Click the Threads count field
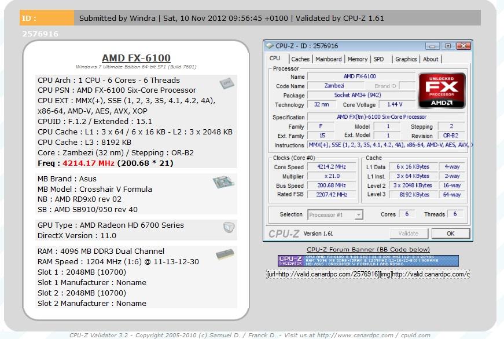Viewport: 504px width, 339px height. (x=455, y=214)
